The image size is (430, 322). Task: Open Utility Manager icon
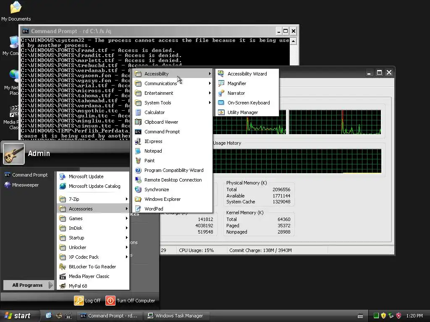click(x=221, y=112)
